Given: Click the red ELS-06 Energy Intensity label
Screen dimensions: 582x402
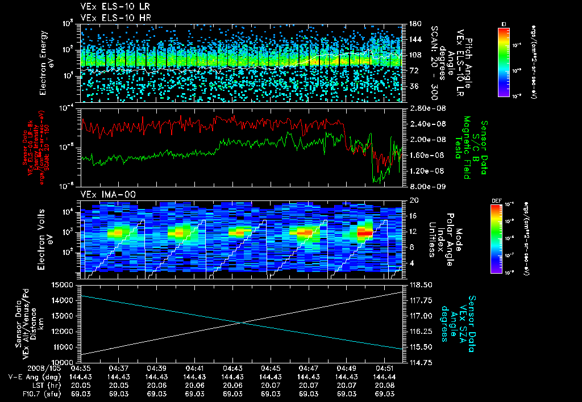Looking at the screenshot, I should pos(36,147).
